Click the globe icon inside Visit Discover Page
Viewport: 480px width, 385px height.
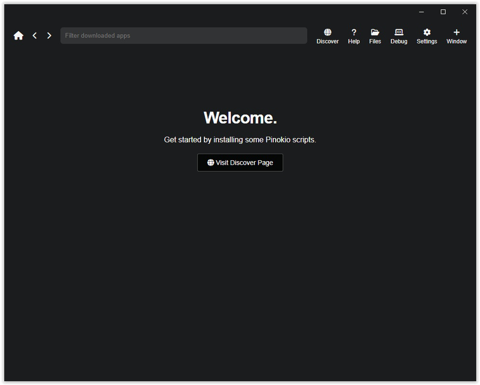click(211, 162)
